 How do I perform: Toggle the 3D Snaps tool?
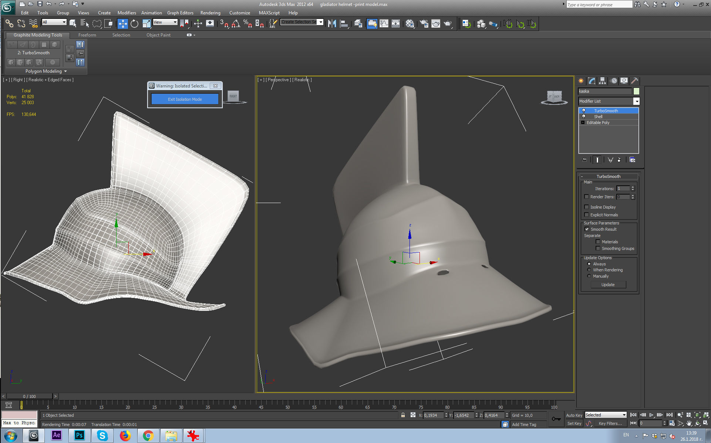tap(224, 24)
